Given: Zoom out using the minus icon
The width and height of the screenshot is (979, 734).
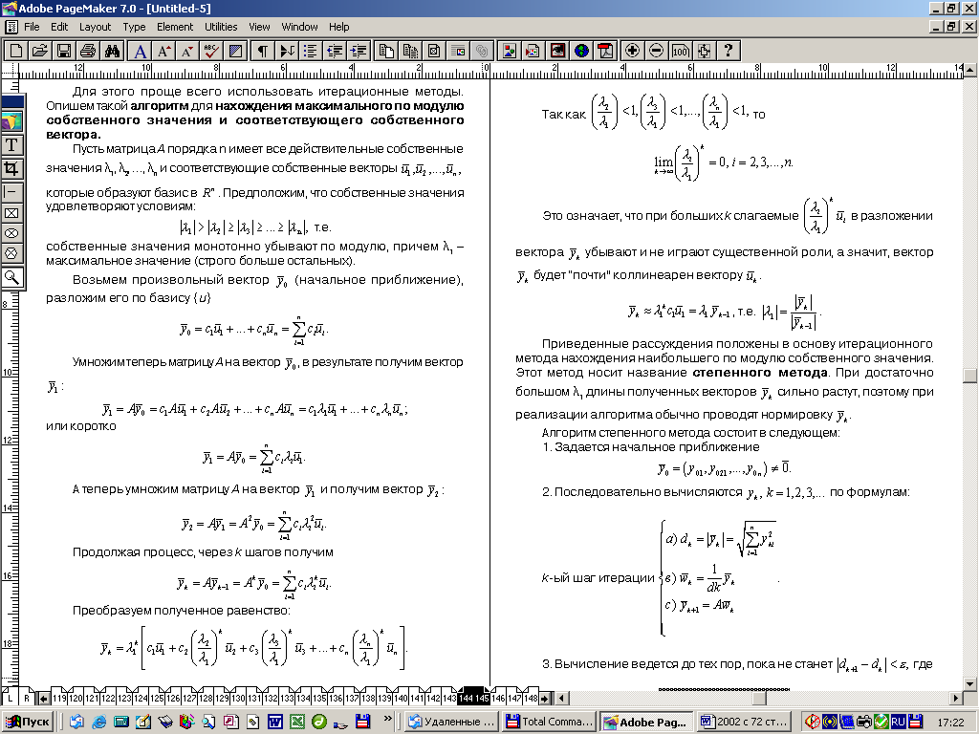Looking at the screenshot, I should (x=656, y=51).
